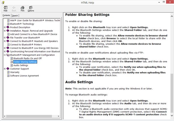Image resolution: width=174 pixels, height=121 pixels.
Task: Click page icon of Connect to Bluetooth Printers
Action: coord(8,44)
